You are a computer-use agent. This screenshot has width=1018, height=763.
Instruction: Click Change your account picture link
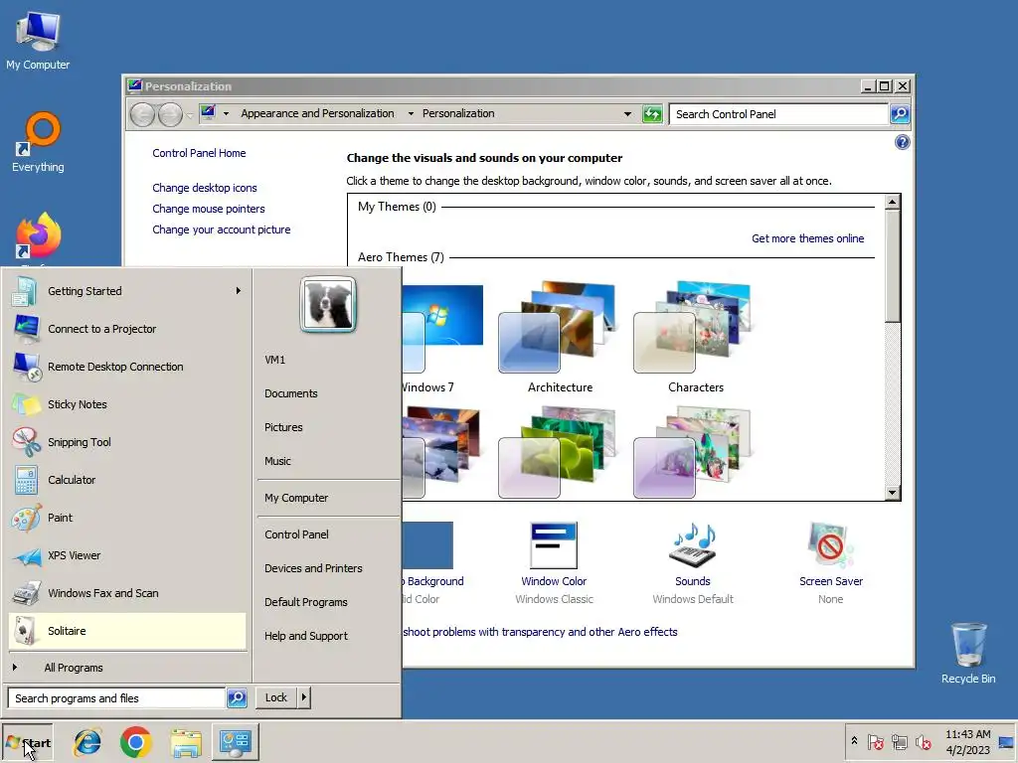pyautogui.click(x=222, y=229)
